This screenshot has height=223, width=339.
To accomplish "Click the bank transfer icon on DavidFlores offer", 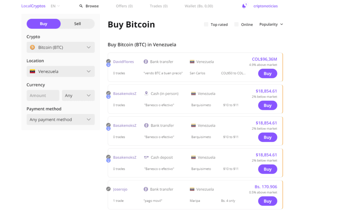I will coord(146,62).
